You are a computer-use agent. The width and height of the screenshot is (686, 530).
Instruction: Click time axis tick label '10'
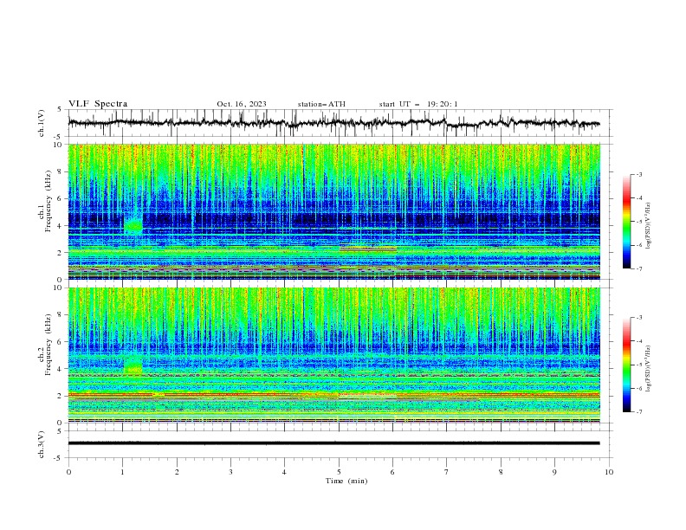(609, 472)
